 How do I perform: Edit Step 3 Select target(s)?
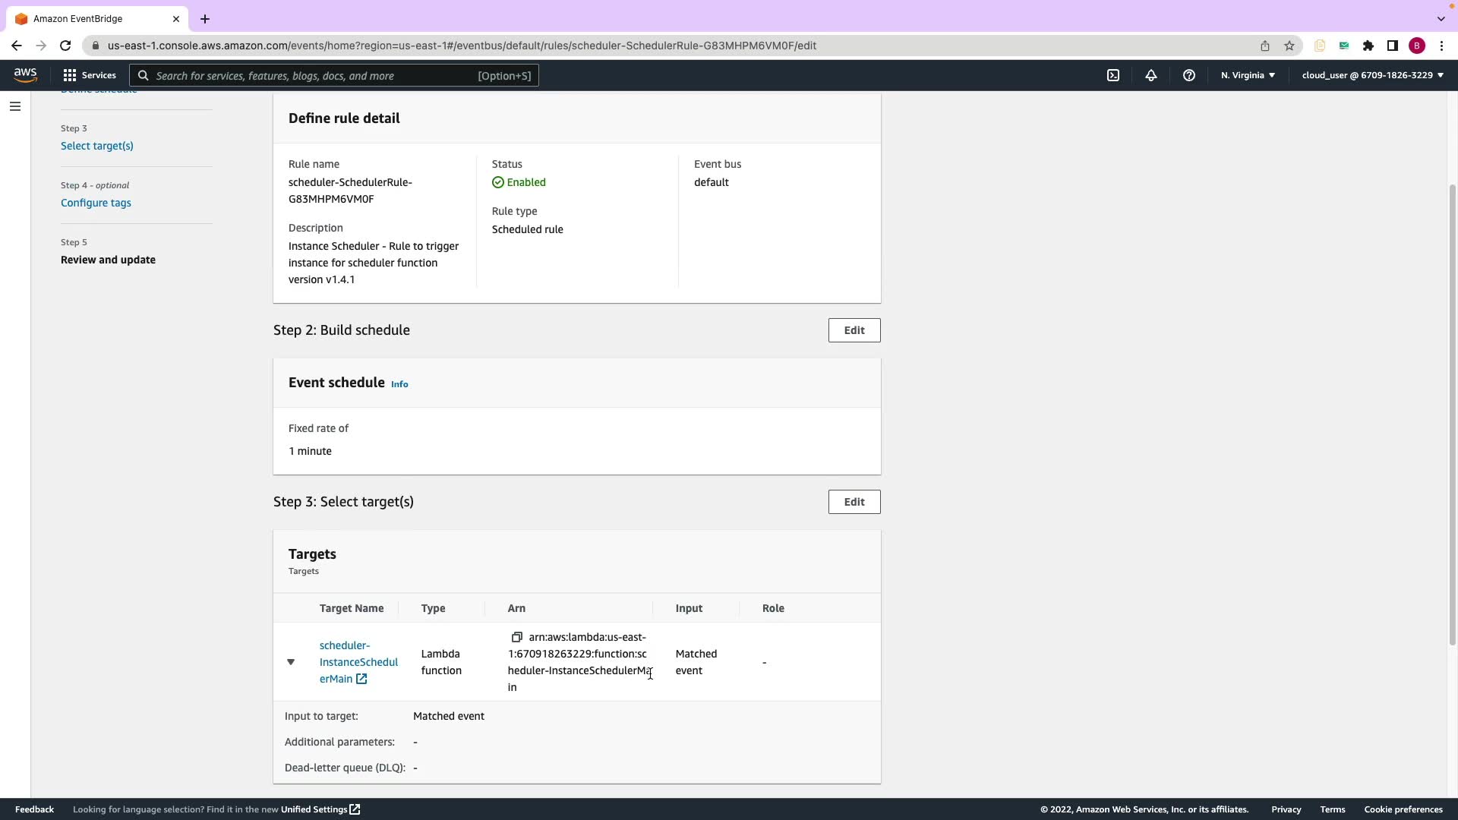click(854, 502)
